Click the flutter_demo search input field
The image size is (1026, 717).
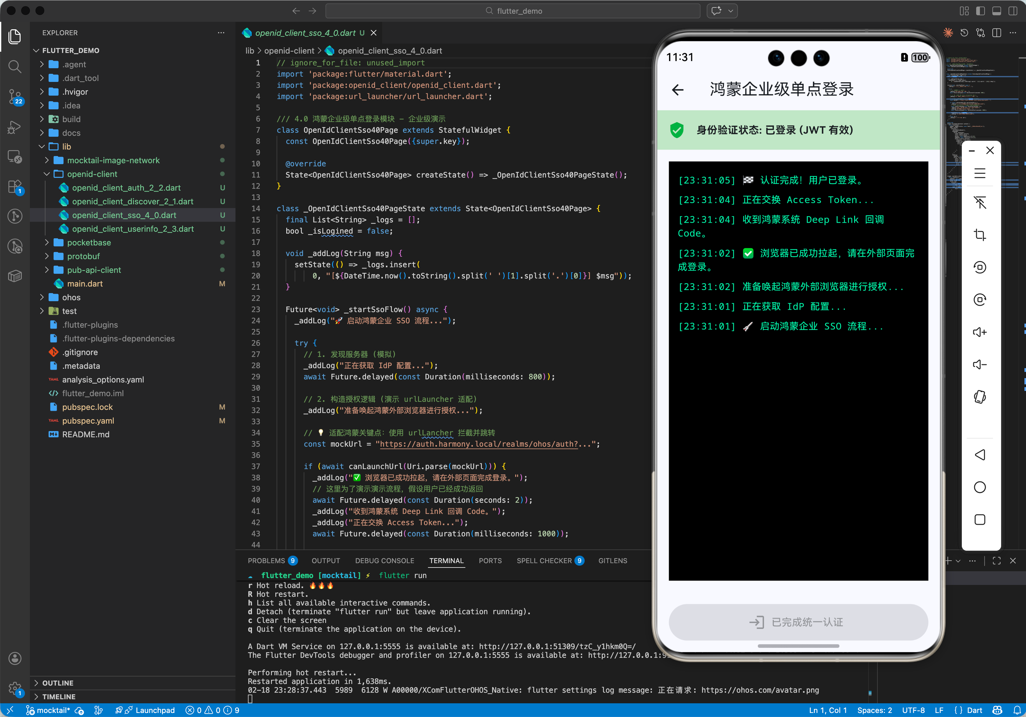(513, 11)
